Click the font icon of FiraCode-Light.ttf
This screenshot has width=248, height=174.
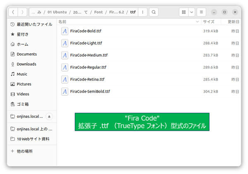coord(65,43)
